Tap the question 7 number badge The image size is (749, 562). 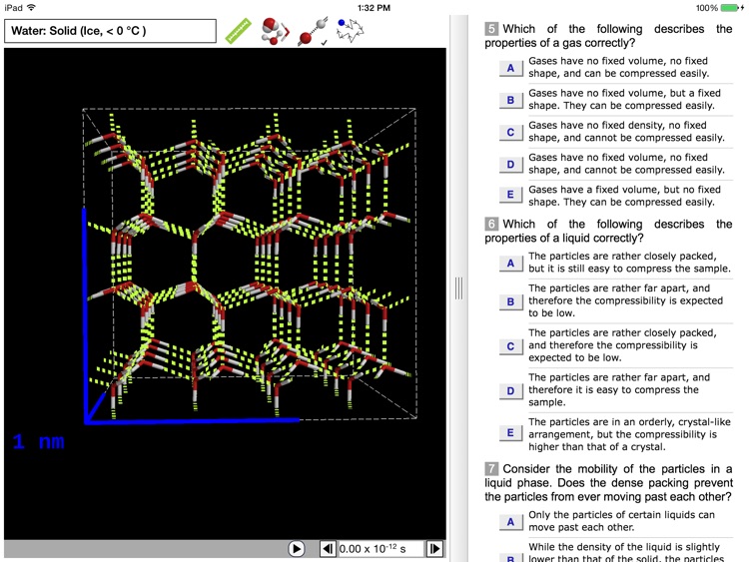tap(491, 469)
